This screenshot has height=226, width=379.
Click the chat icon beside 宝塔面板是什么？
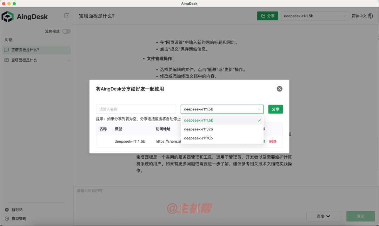coord(7,50)
